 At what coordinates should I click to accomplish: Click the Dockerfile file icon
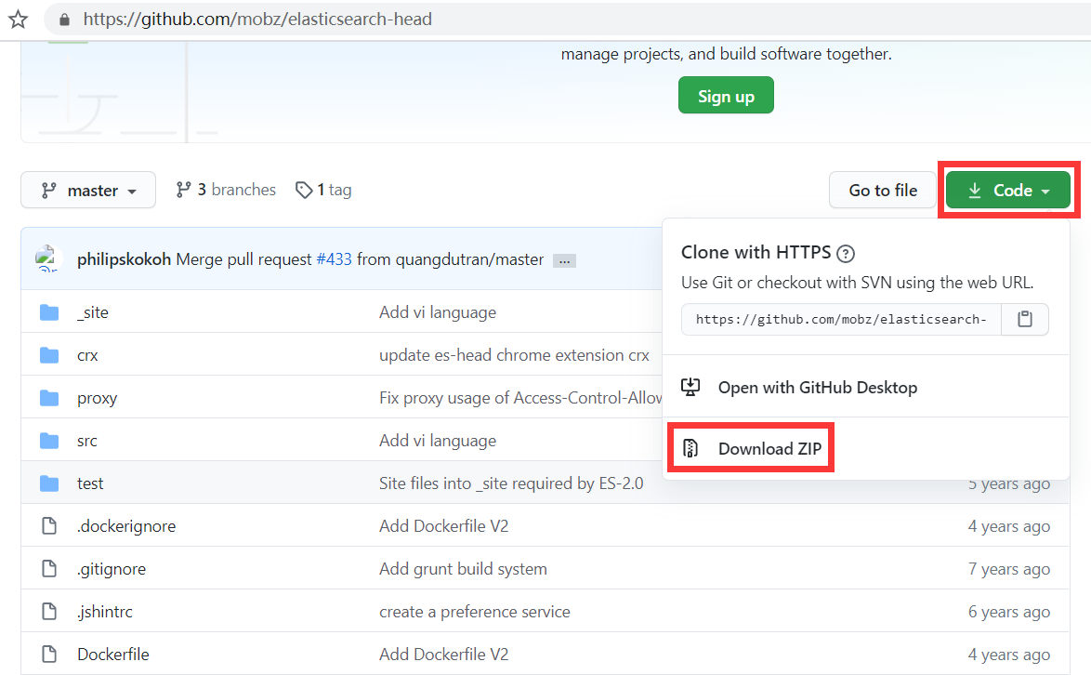49,655
